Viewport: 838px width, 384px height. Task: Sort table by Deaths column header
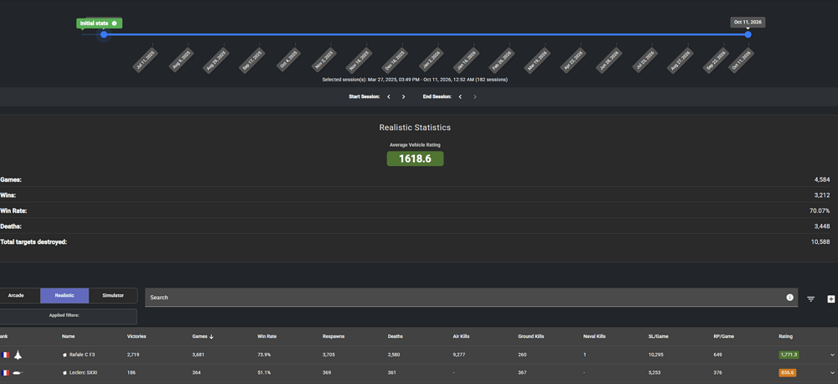click(396, 336)
